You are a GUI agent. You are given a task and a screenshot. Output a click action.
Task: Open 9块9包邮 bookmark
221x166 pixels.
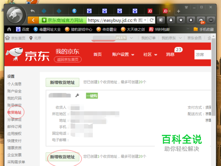(x=159, y=29)
